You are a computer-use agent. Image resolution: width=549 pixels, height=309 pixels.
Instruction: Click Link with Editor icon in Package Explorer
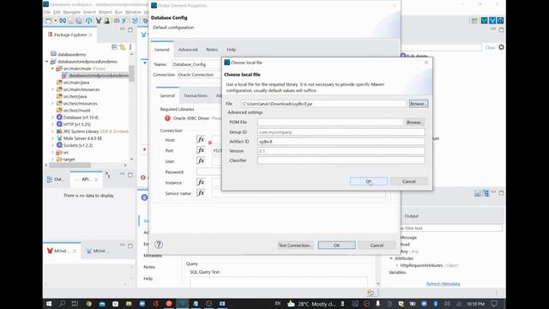[122, 47]
